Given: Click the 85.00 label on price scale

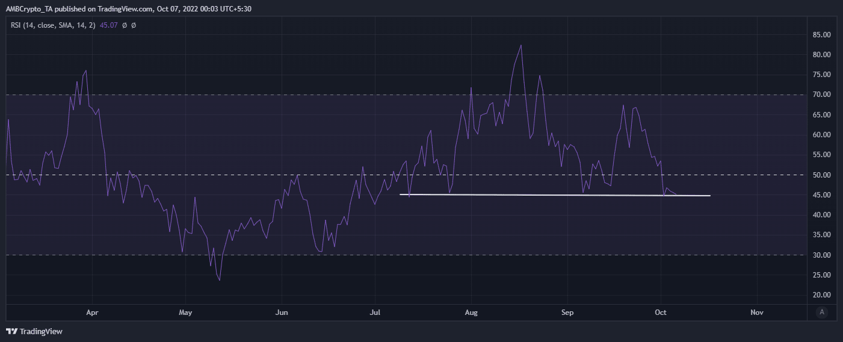Looking at the screenshot, I should (821, 35).
